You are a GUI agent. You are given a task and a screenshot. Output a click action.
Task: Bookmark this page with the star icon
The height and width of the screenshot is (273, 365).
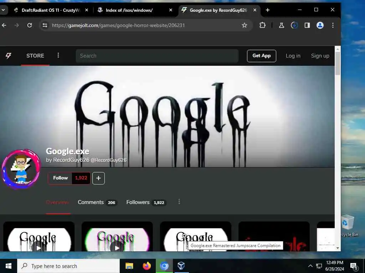tap(244, 25)
